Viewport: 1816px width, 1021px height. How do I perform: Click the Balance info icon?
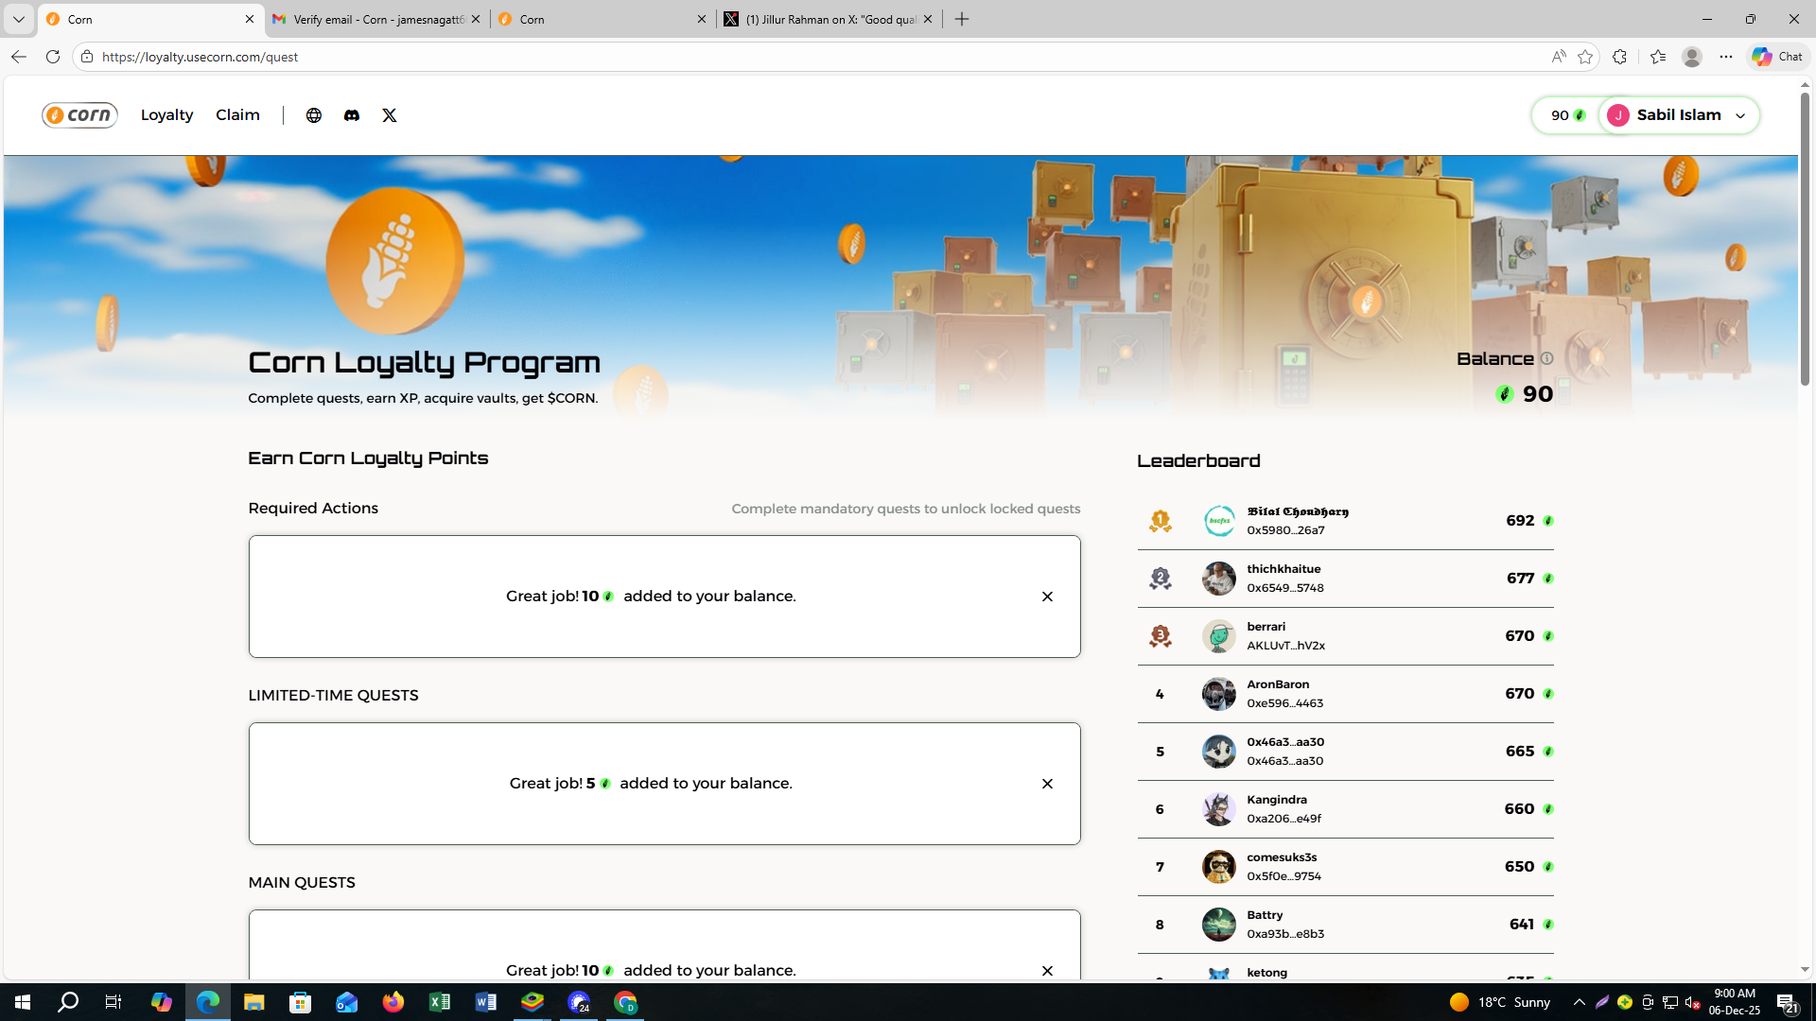[x=1547, y=359]
